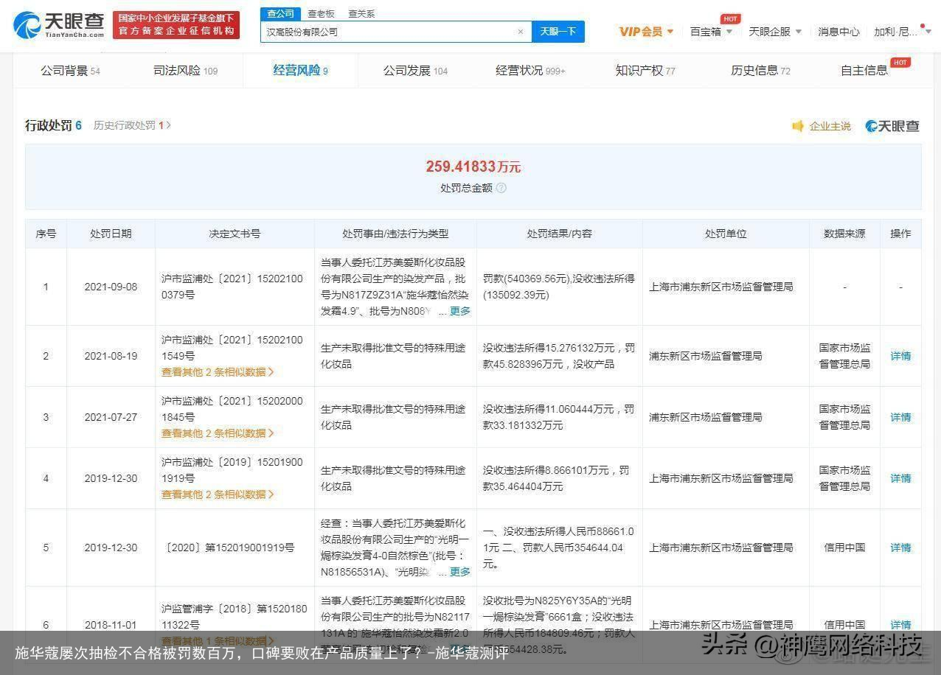The image size is (941, 675).
Task: Select the total amount 259.41833万元
Action: tap(473, 167)
